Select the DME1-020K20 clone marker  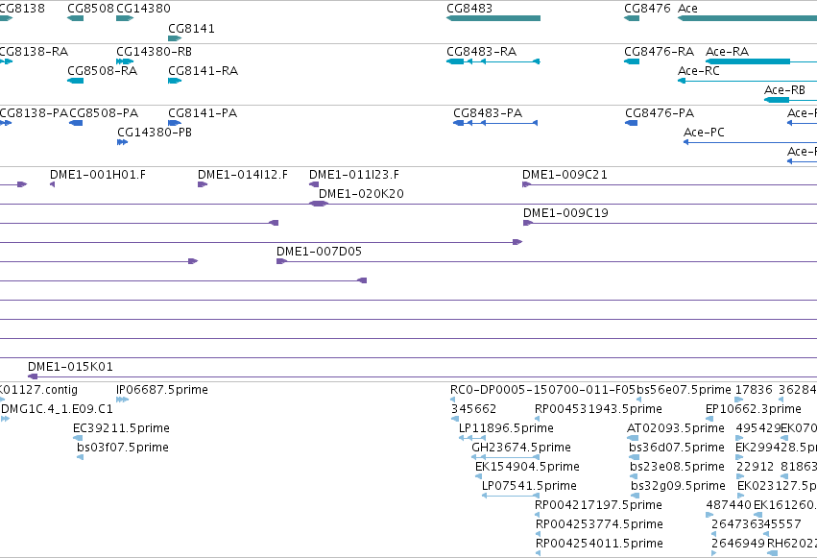tap(319, 204)
